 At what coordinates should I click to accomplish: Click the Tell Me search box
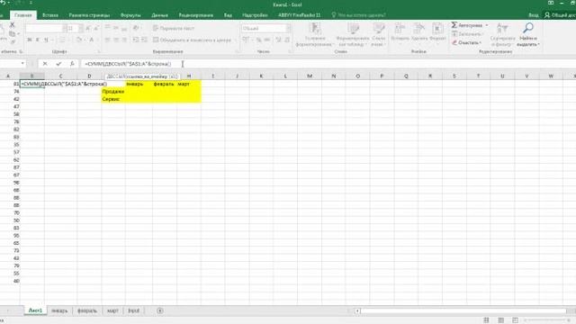click(x=358, y=15)
